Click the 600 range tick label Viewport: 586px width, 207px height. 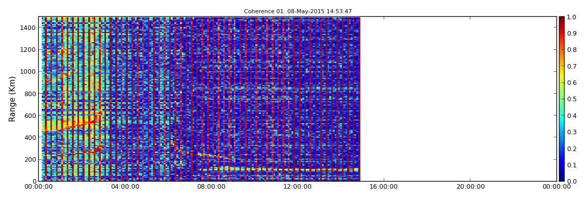coord(30,115)
